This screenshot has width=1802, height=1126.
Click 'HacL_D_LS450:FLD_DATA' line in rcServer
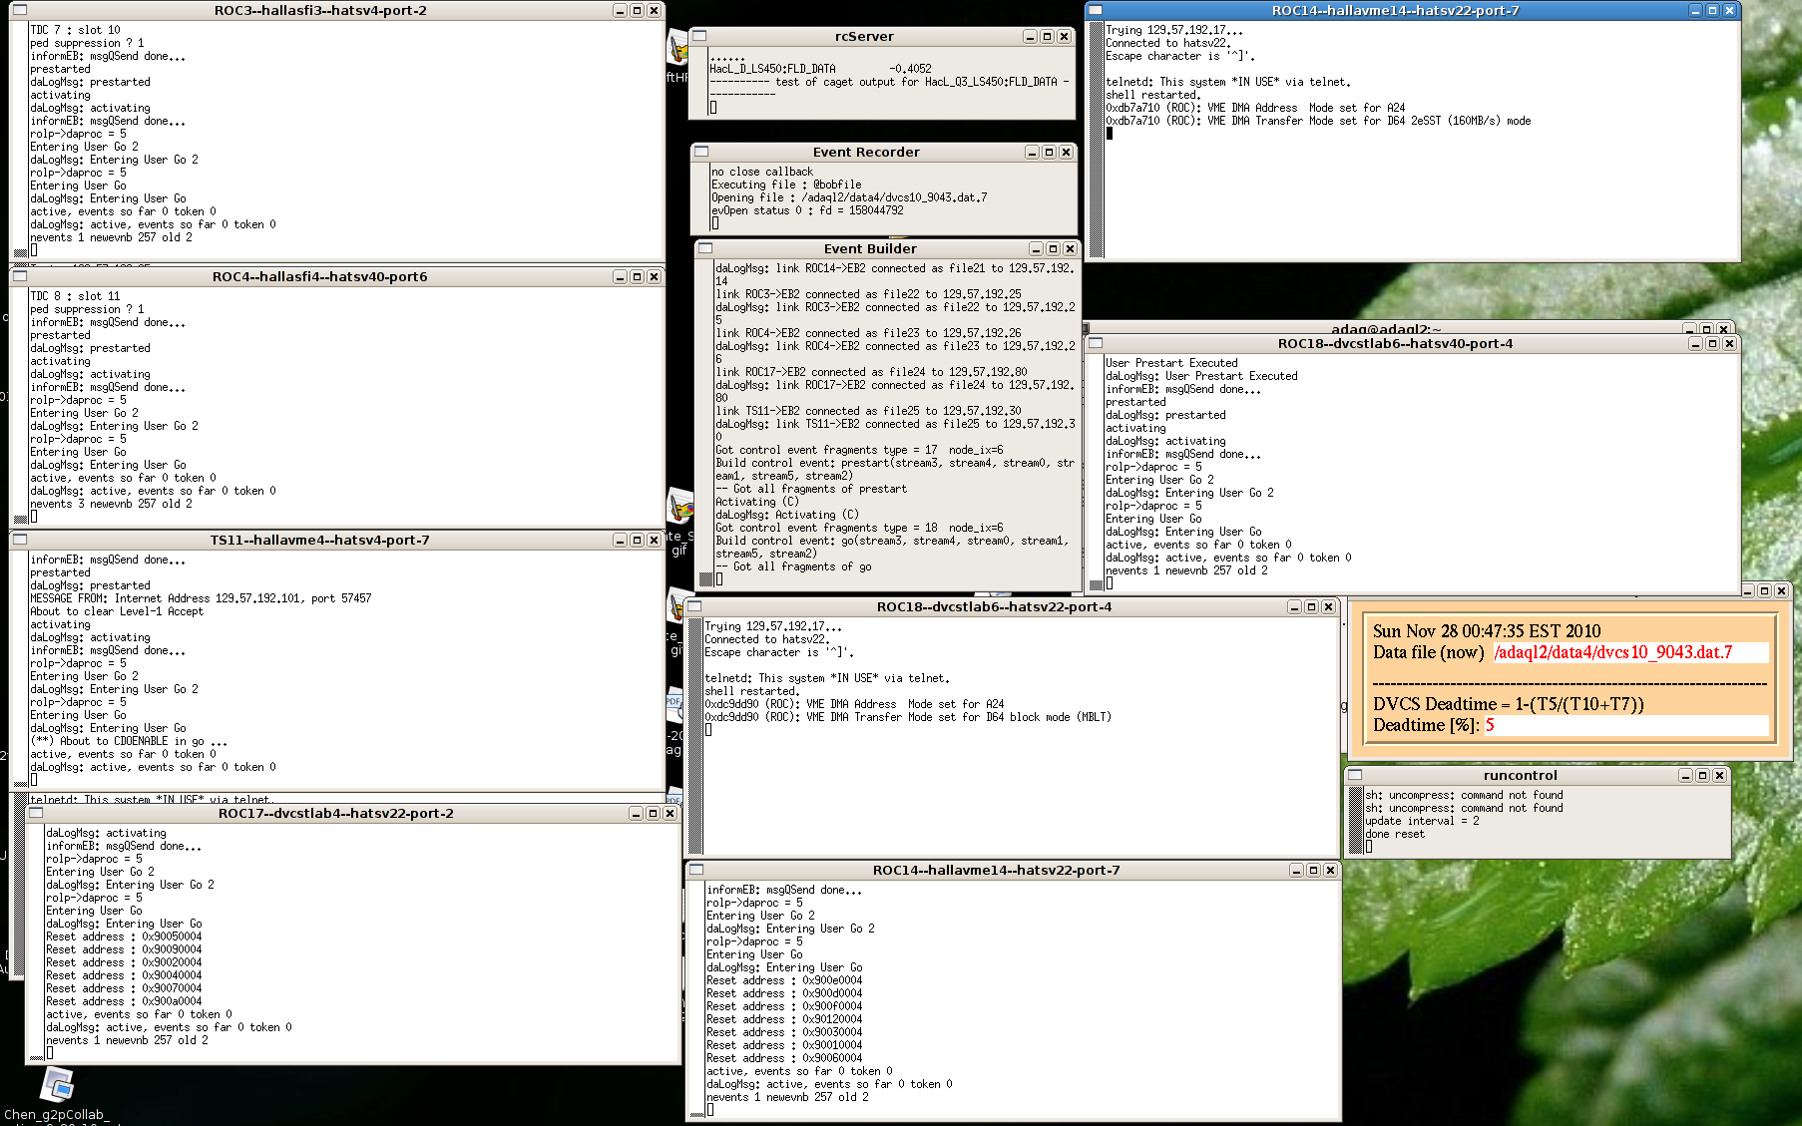(820, 69)
